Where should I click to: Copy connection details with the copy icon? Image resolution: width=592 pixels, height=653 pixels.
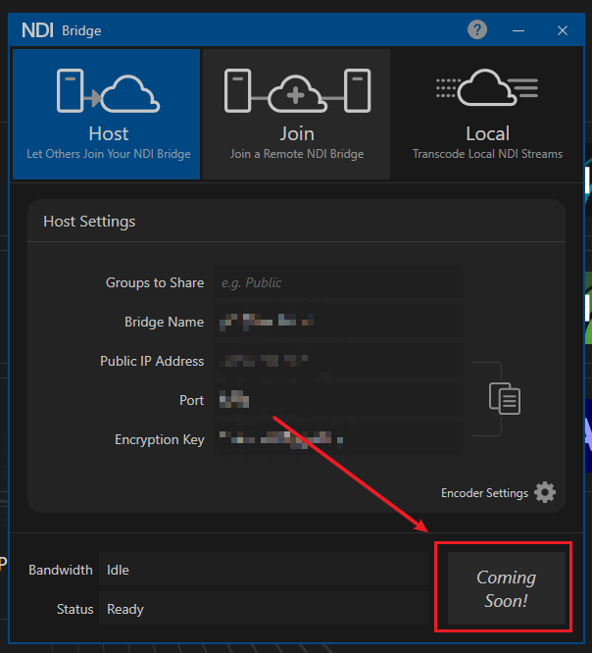point(505,398)
